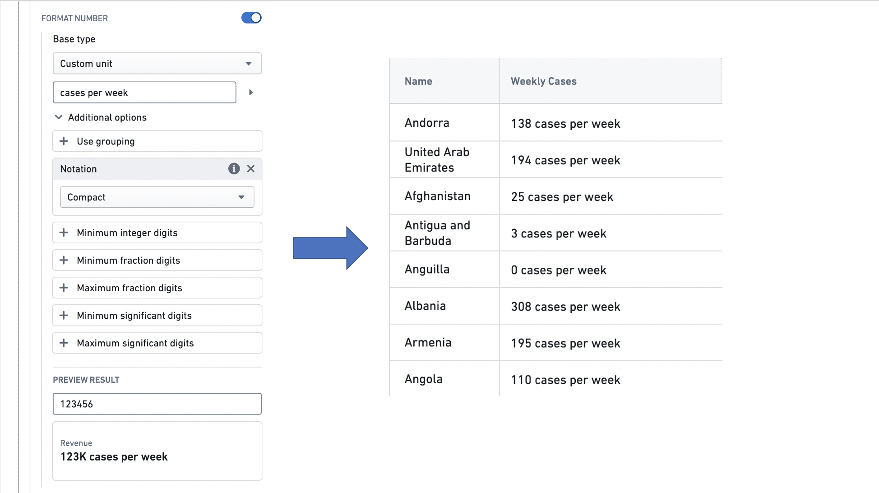This screenshot has height=493, width=879.
Task: Click the Name column header
Action: (x=444, y=81)
